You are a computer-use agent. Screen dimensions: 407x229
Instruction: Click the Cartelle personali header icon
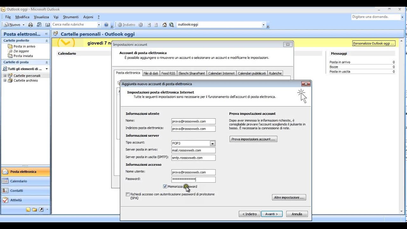(55, 34)
